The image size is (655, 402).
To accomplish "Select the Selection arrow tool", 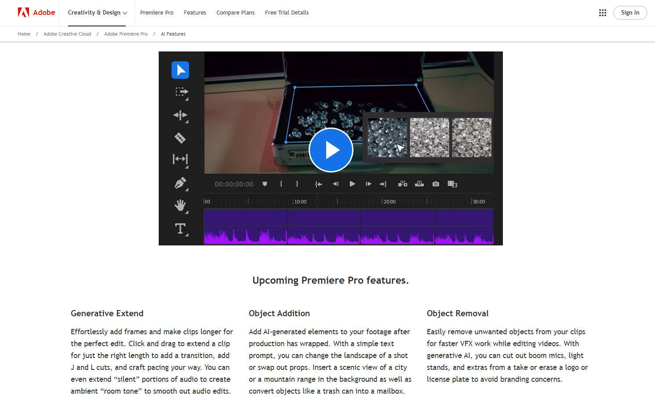I will click(x=180, y=70).
